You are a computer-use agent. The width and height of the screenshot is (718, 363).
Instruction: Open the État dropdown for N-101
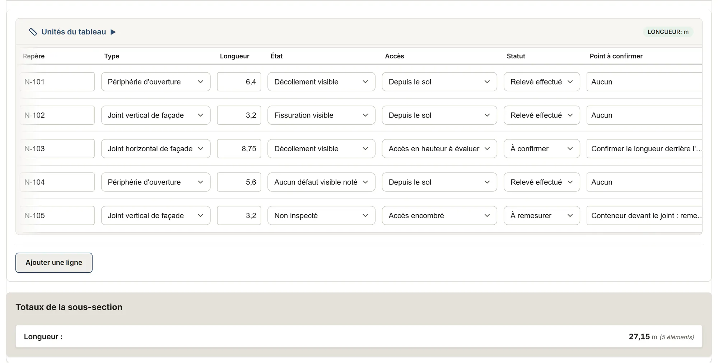tap(321, 82)
